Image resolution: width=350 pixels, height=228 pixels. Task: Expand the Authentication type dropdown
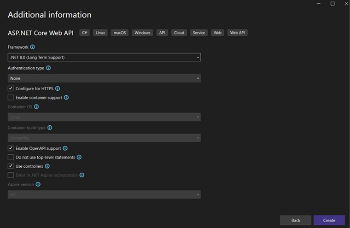pos(104,78)
